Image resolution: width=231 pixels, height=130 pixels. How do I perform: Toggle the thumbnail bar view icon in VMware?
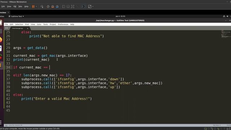coord(68,6)
